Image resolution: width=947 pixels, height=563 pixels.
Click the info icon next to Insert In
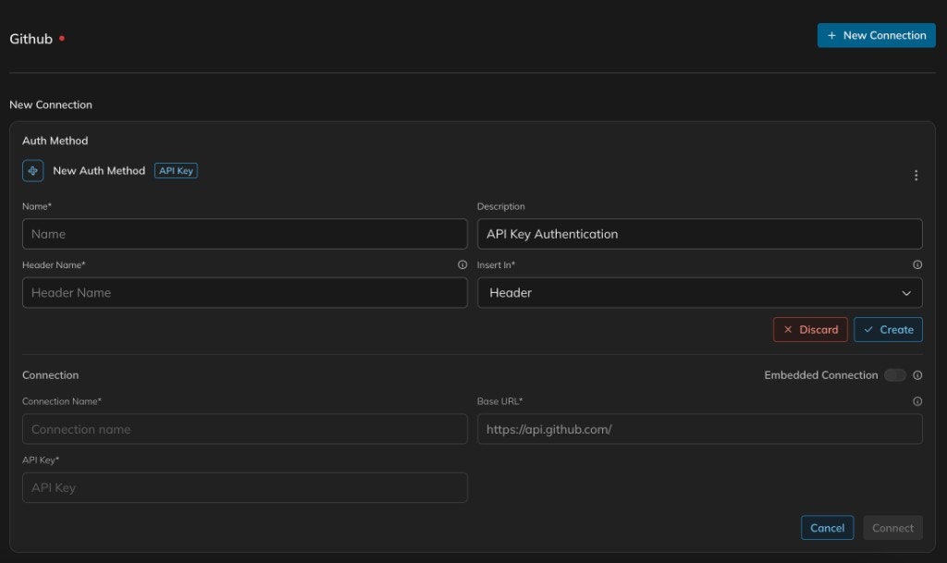[x=916, y=263]
